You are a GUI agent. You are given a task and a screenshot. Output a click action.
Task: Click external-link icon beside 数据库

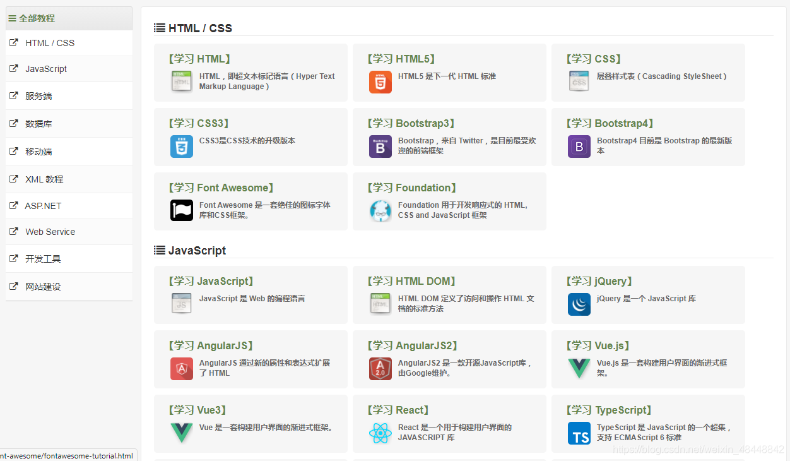click(13, 124)
